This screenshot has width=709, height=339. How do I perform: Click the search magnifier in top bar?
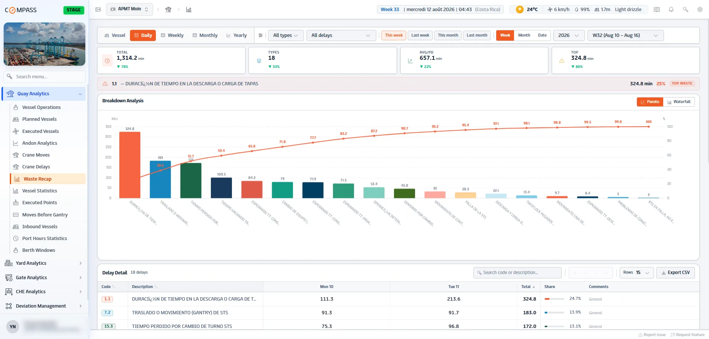pyautogui.click(x=685, y=10)
